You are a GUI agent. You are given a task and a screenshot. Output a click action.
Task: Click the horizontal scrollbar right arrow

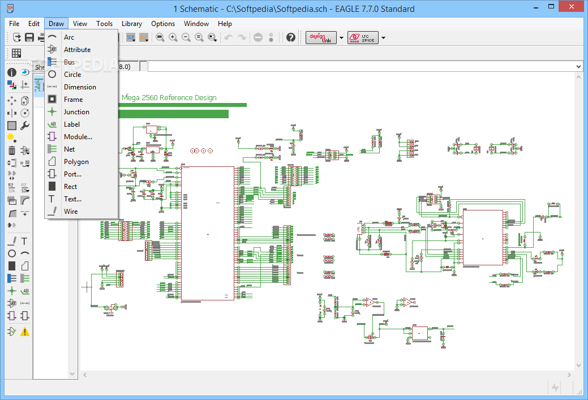(569, 375)
